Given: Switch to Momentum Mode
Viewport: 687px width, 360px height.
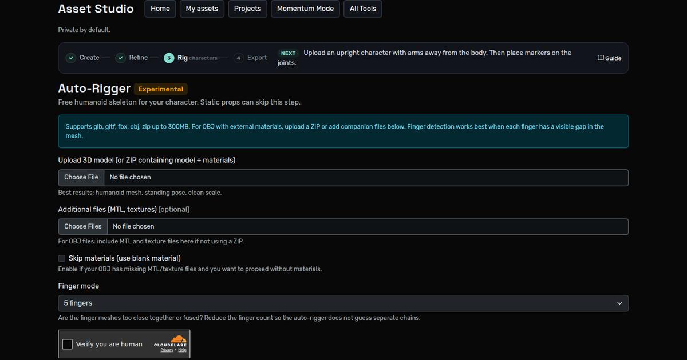Looking at the screenshot, I should [x=305, y=9].
